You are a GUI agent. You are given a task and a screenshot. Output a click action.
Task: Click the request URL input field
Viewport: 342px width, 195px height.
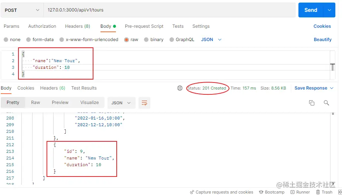tap(170, 10)
